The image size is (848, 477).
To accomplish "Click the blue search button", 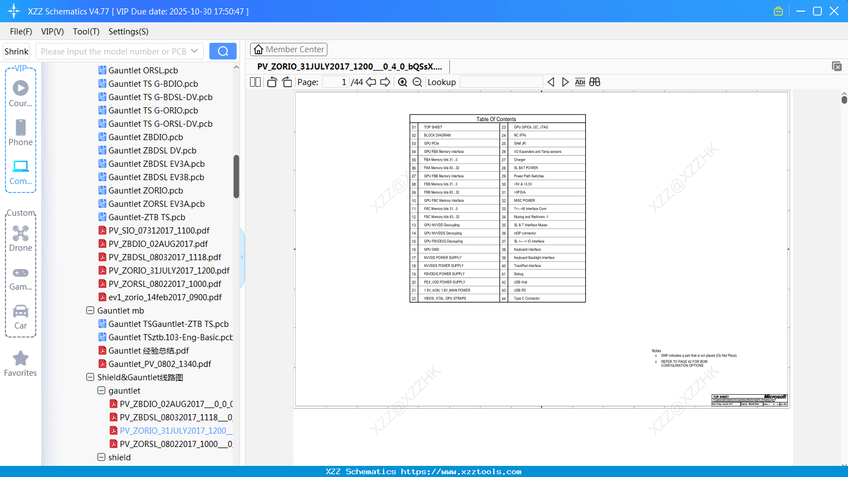I will [x=223, y=51].
